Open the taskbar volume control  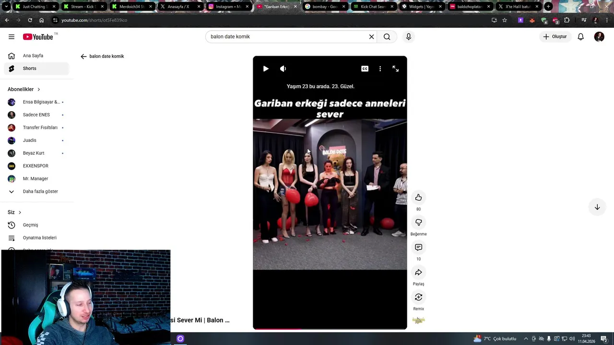[x=572, y=339]
